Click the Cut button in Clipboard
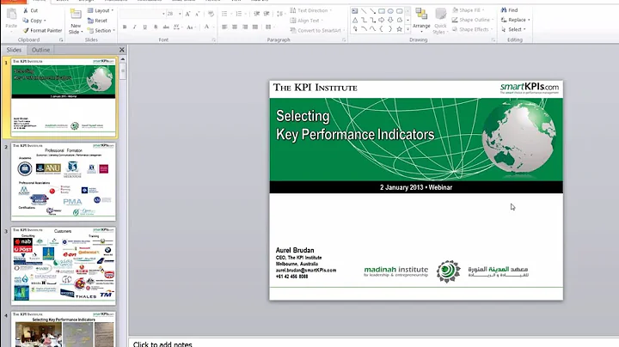 click(x=30, y=10)
